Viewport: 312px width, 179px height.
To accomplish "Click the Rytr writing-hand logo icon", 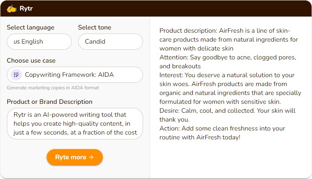I will pyautogui.click(x=12, y=8).
